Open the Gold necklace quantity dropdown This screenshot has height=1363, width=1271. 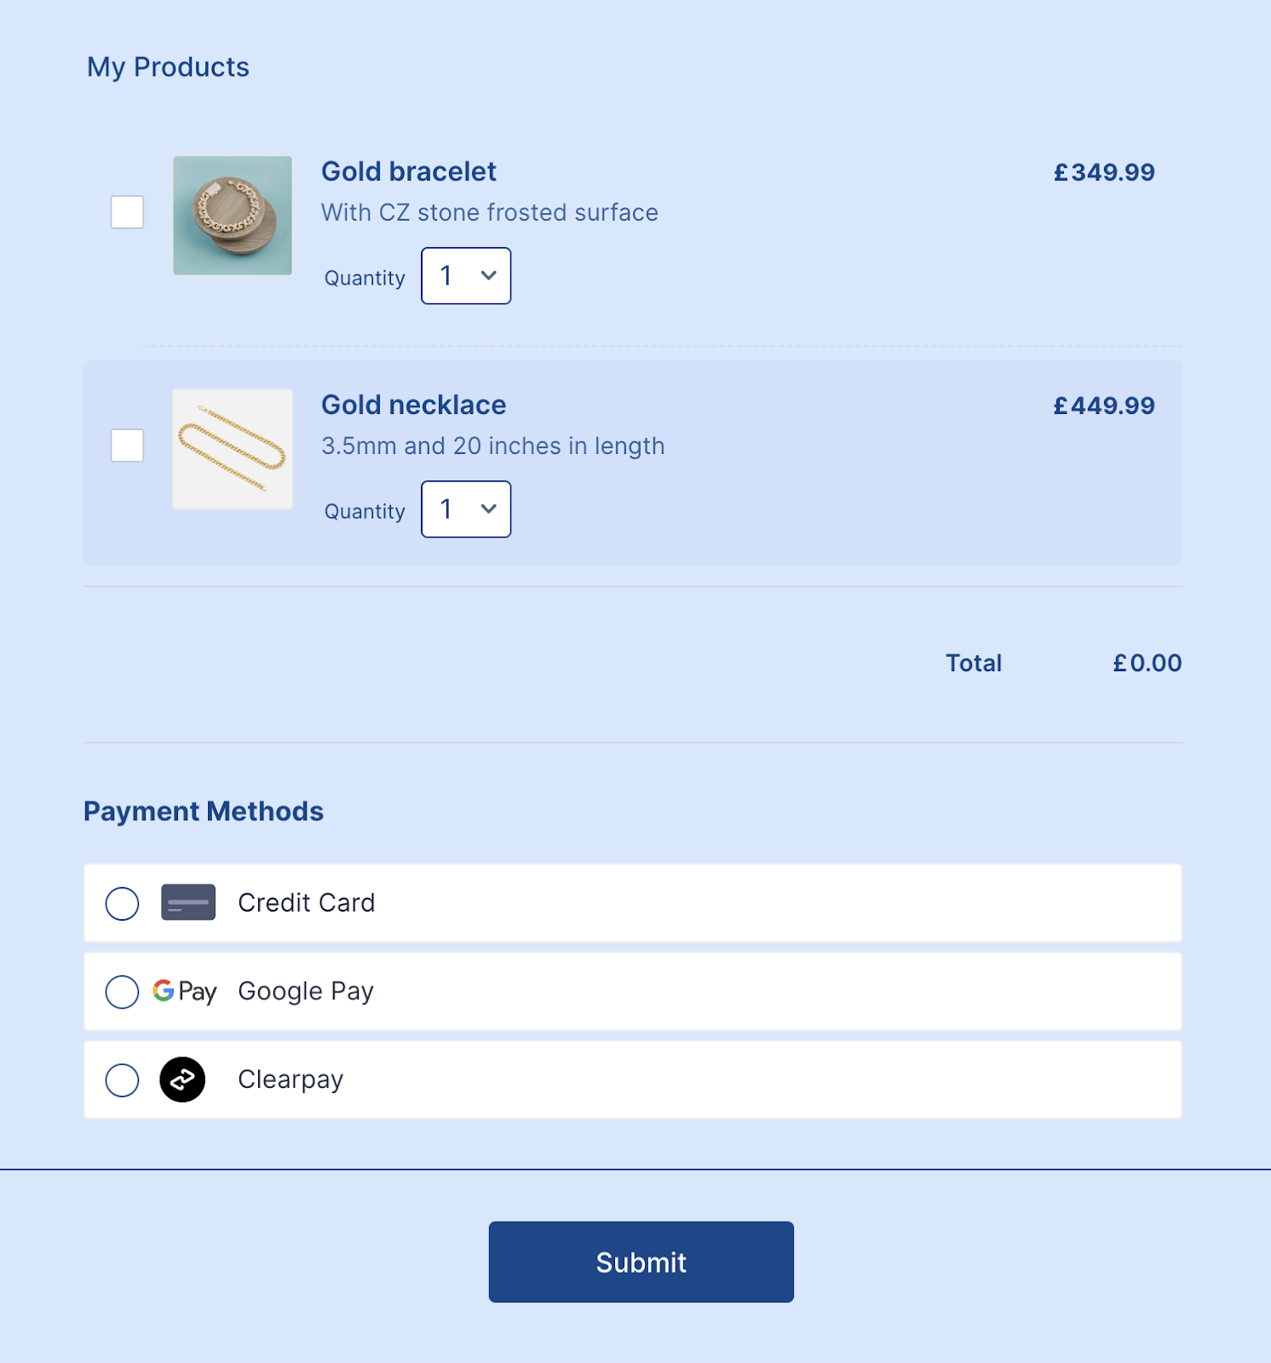[466, 509]
